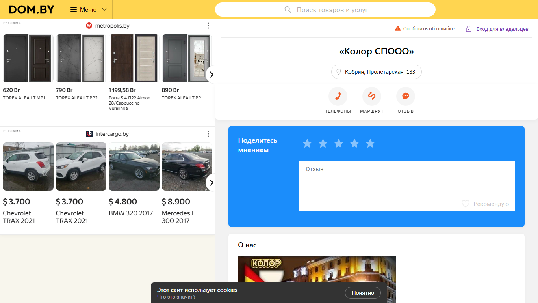The height and width of the screenshot is (303, 538).
Task: Click the metropolis.by logo icon
Action: [x=89, y=26]
